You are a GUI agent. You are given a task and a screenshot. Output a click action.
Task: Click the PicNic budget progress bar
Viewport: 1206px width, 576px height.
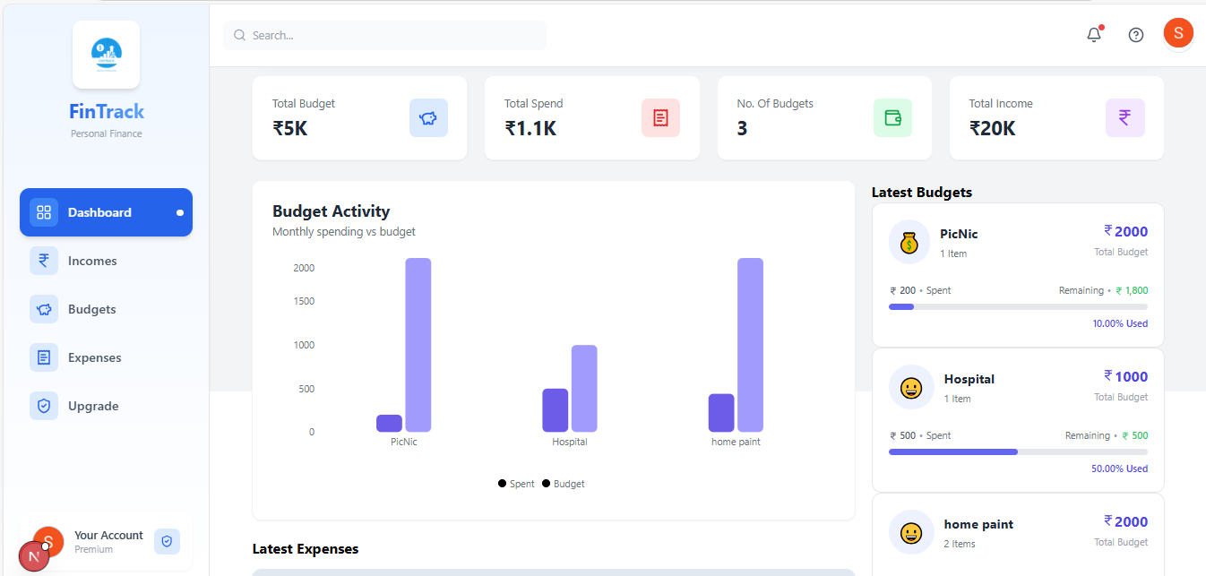[x=1017, y=306]
